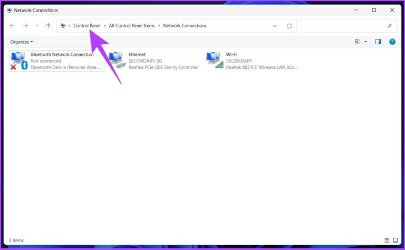
Task: Click the 3 items status text
Action: (x=16, y=240)
